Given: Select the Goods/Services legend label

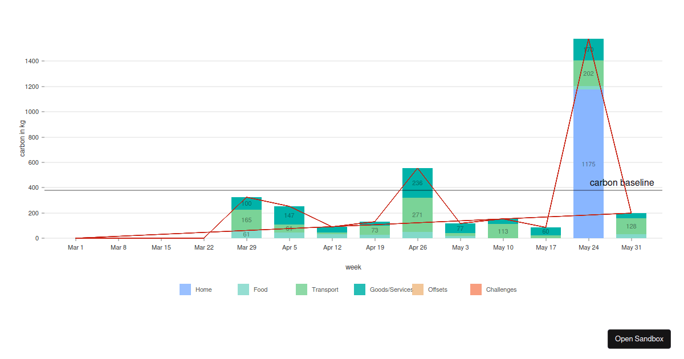Looking at the screenshot, I should click(392, 289).
